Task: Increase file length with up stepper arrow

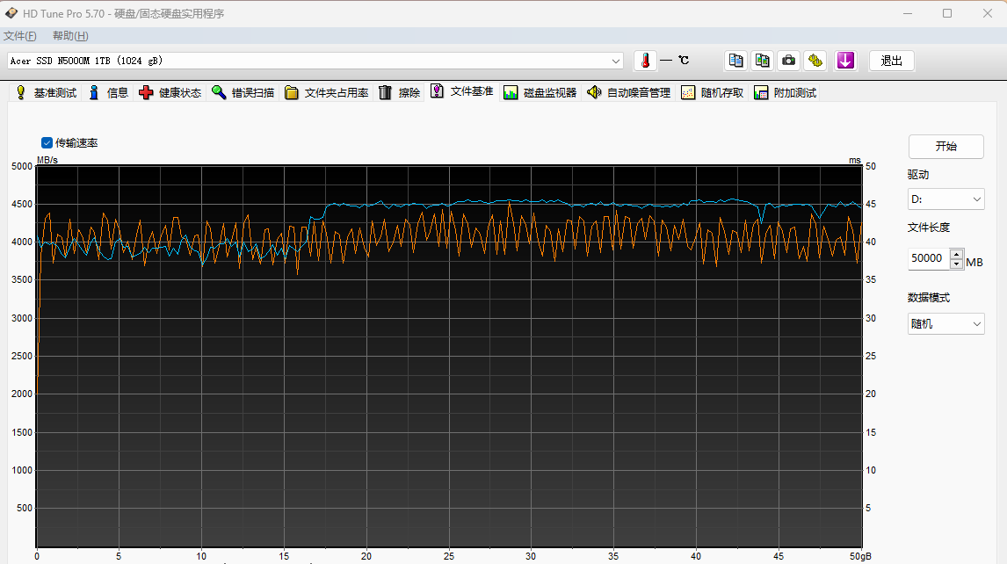Action: point(956,255)
